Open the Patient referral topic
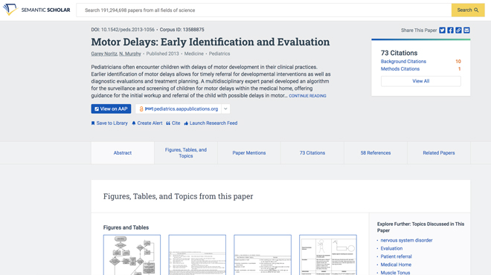 (x=396, y=256)
